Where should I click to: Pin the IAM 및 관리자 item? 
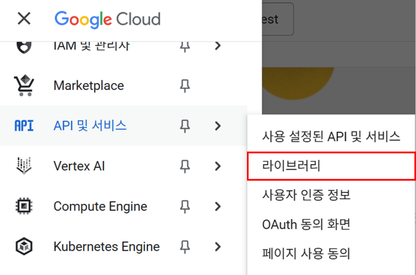(185, 47)
